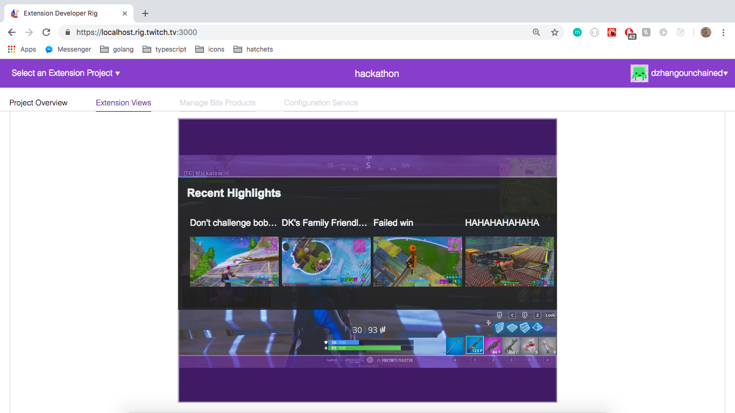Click the 'DK's Family Friendl…' clip title
735x413 pixels.
[325, 223]
